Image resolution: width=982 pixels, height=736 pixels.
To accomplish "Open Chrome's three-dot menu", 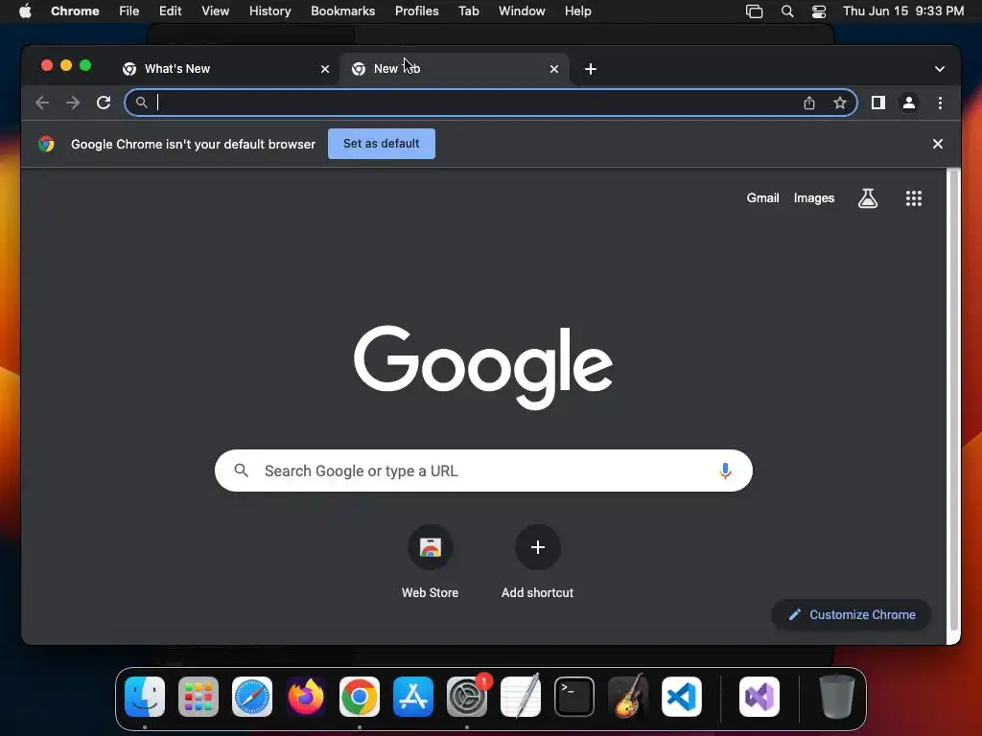I will (x=940, y=103).
